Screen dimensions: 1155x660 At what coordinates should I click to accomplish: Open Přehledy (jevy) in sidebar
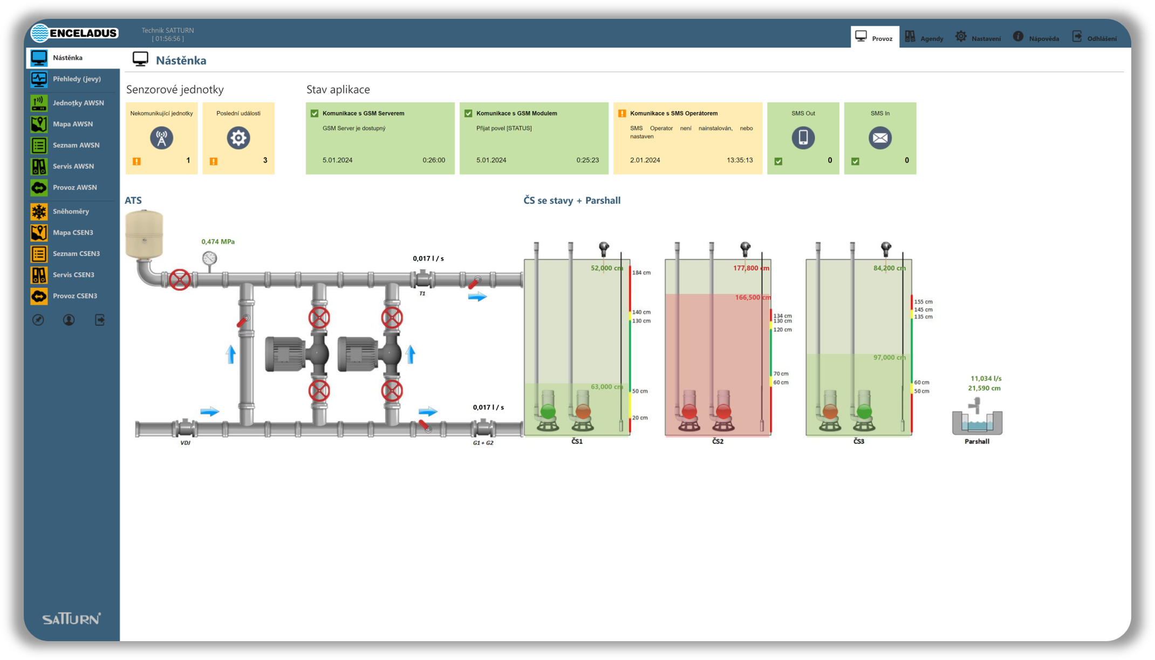pyautogui.click(x=76, y=79)
